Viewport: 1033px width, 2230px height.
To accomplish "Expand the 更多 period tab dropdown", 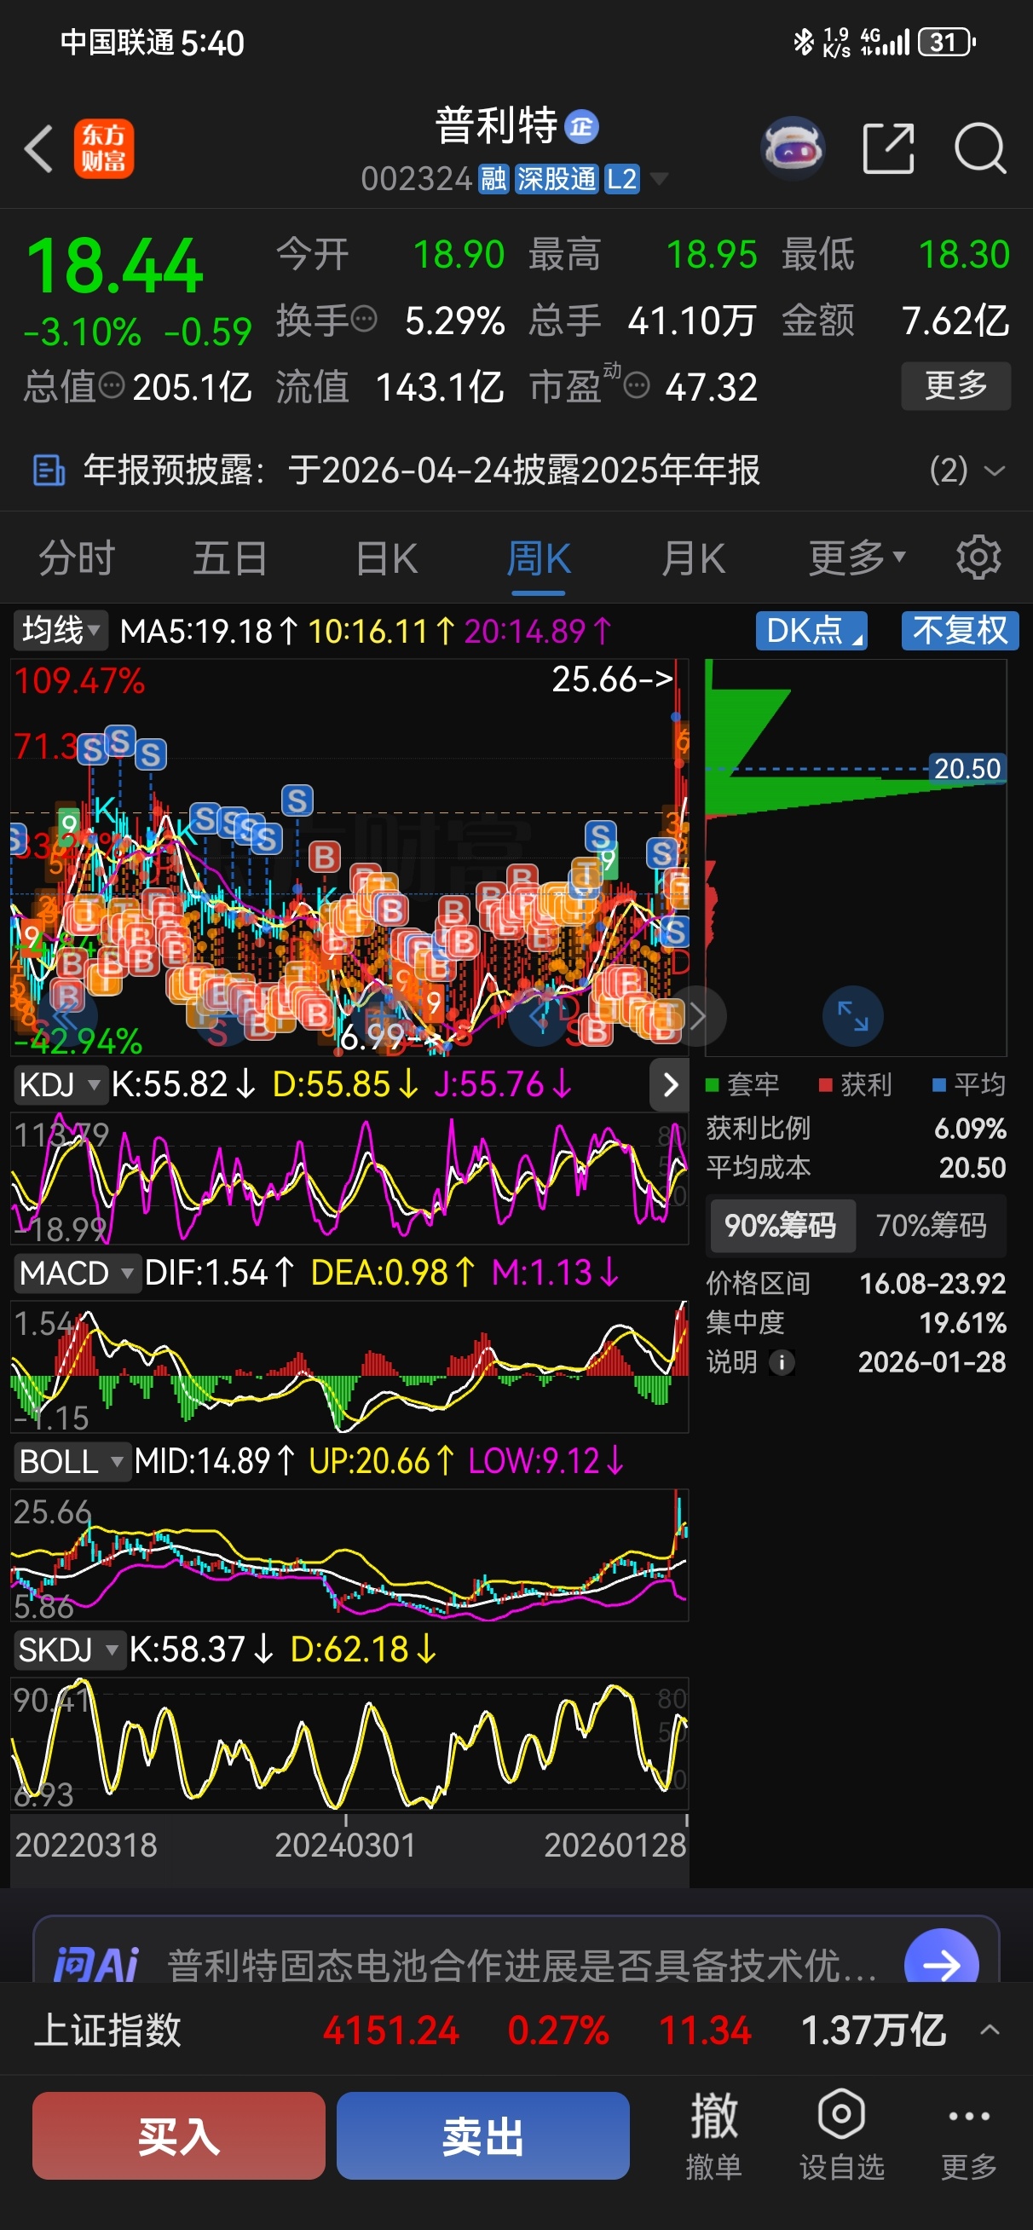I will 857,557.
